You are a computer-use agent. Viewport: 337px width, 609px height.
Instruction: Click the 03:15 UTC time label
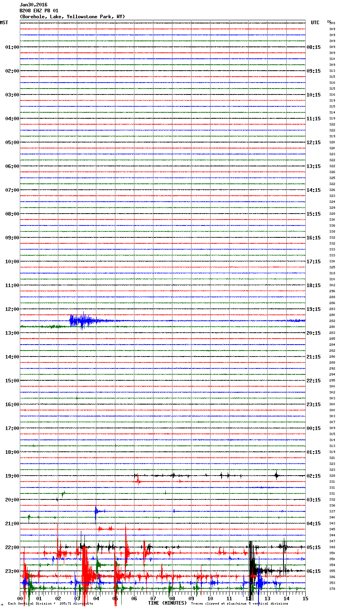[x=314, y=500]
